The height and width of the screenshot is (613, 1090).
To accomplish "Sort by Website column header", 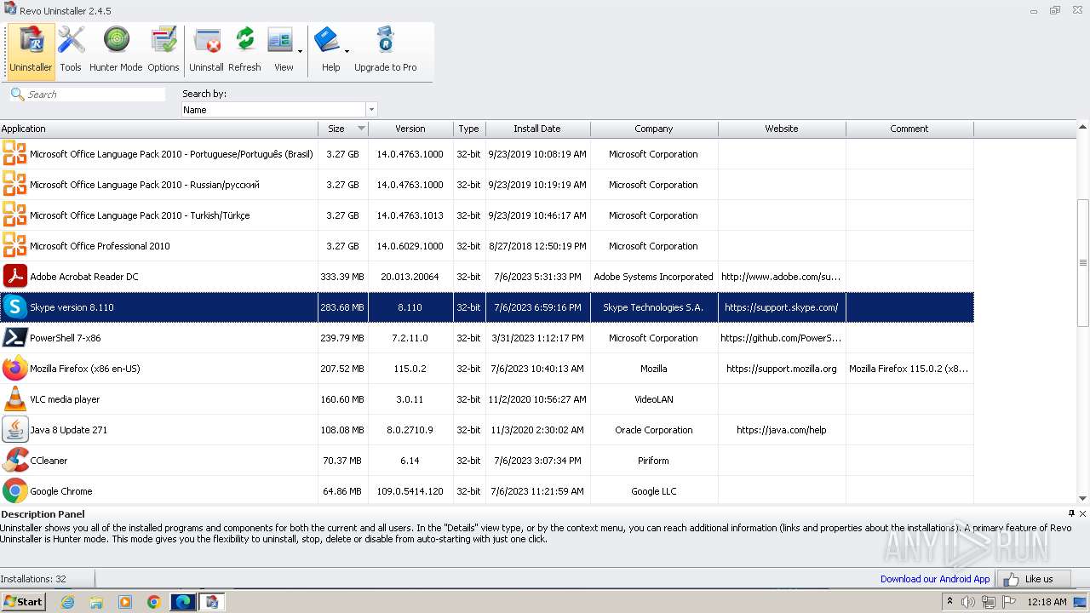I will 782,129.
